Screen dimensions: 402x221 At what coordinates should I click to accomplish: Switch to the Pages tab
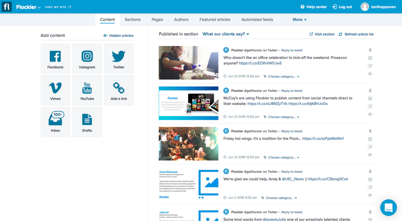click(x=157, y=20)
